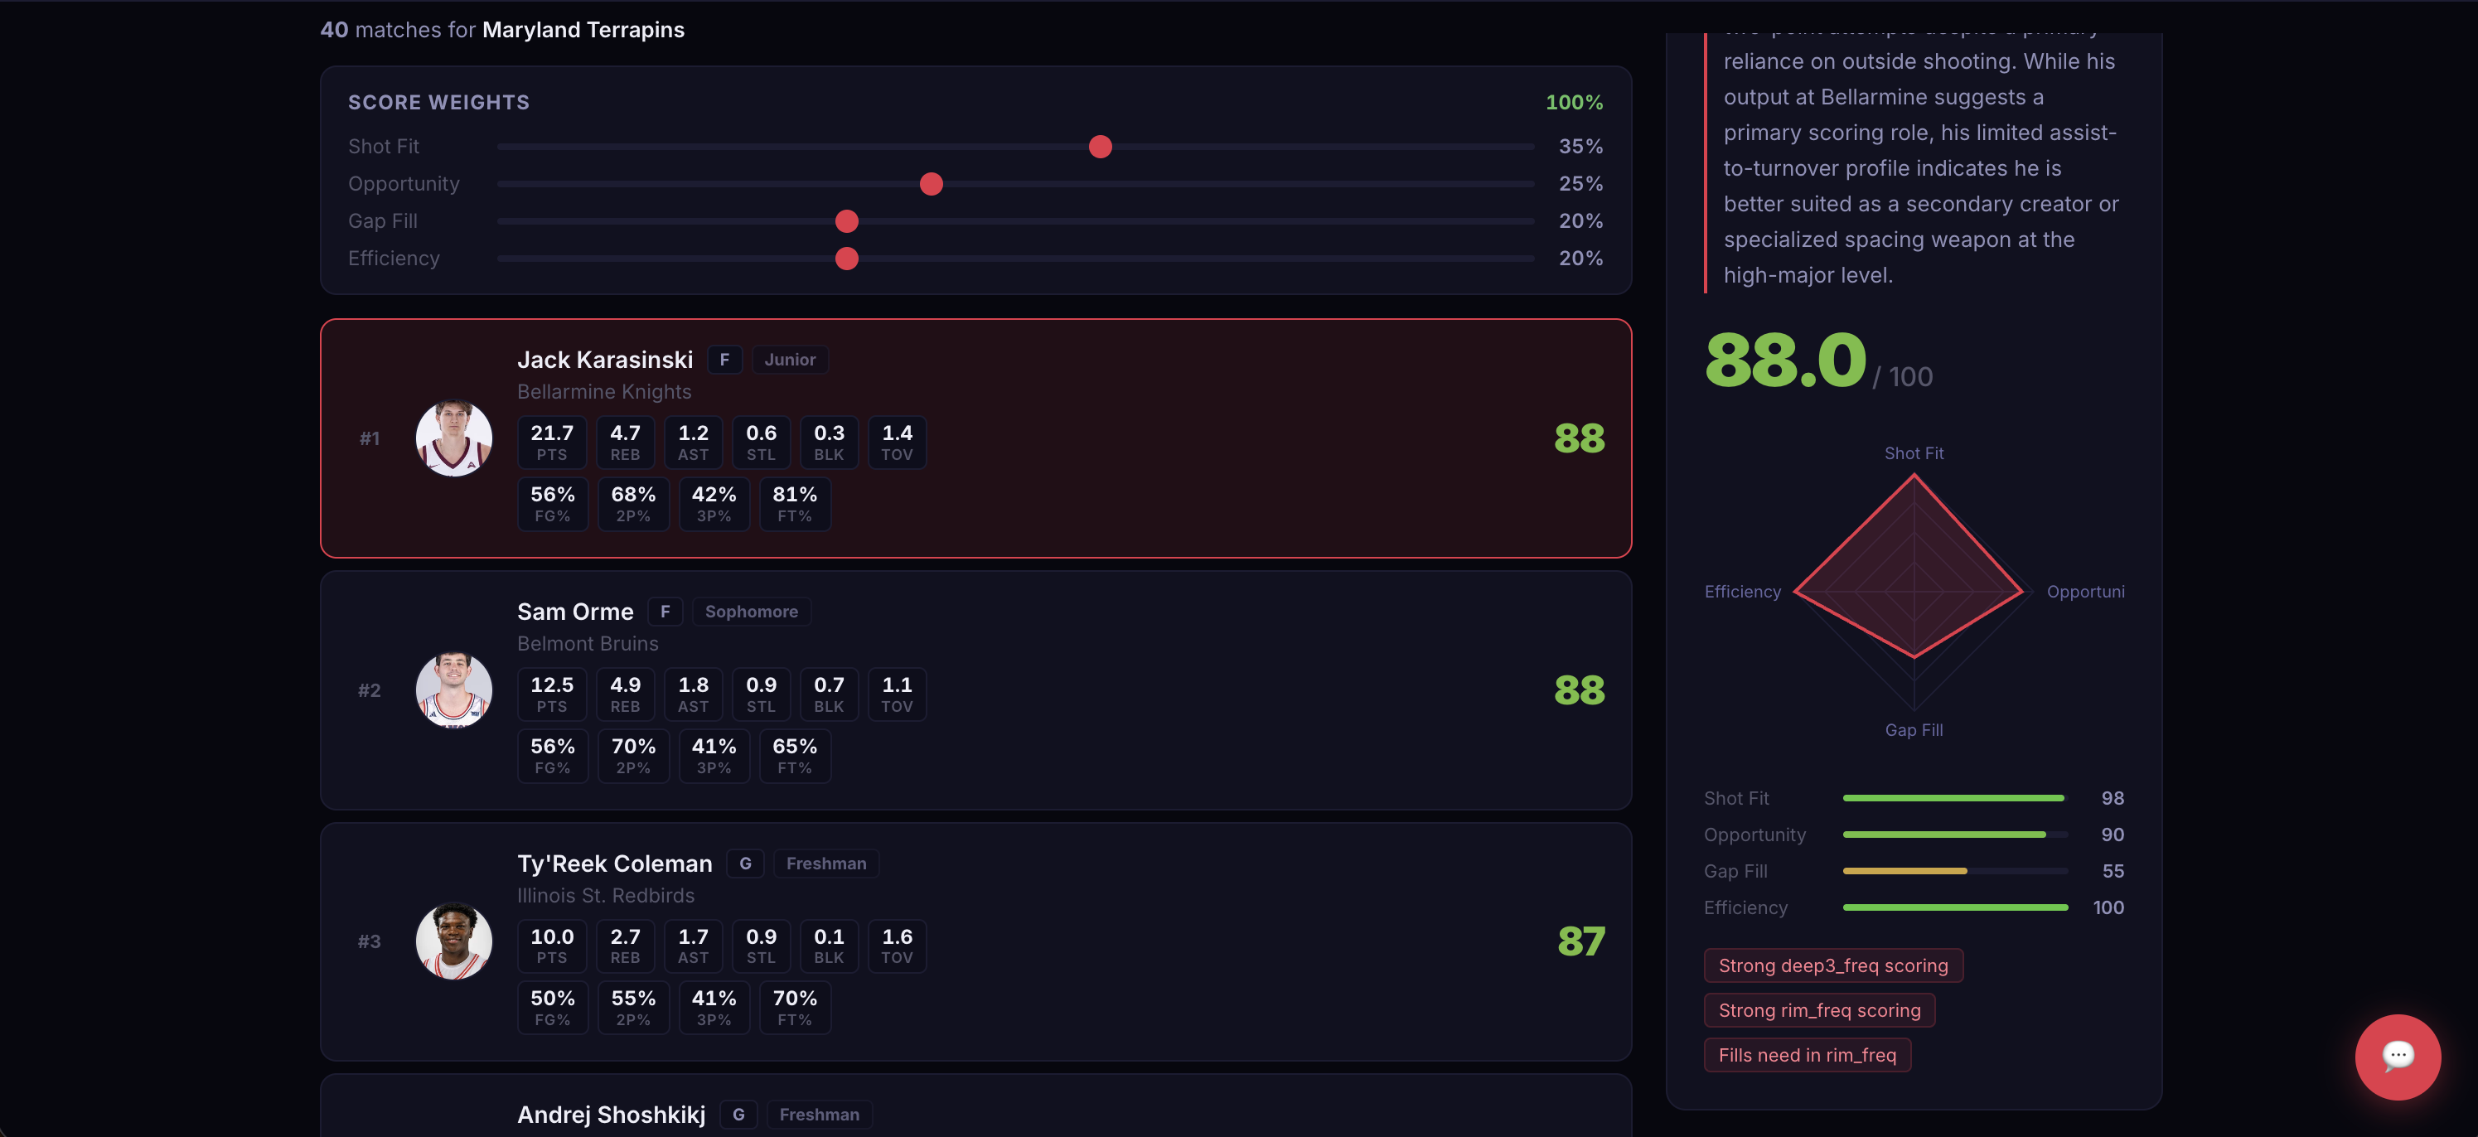Click Jack Karasinski's player photo
The width and height of the screenshot is (2478, 1137).
[453, 438]
